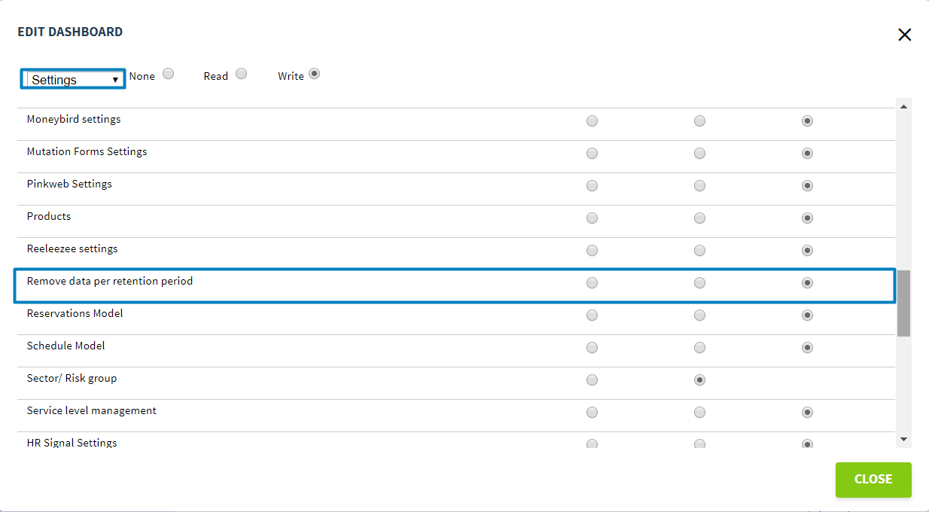Select the Write header radio button
This screenshot has width=929, height=512.
tap(314, 74)
